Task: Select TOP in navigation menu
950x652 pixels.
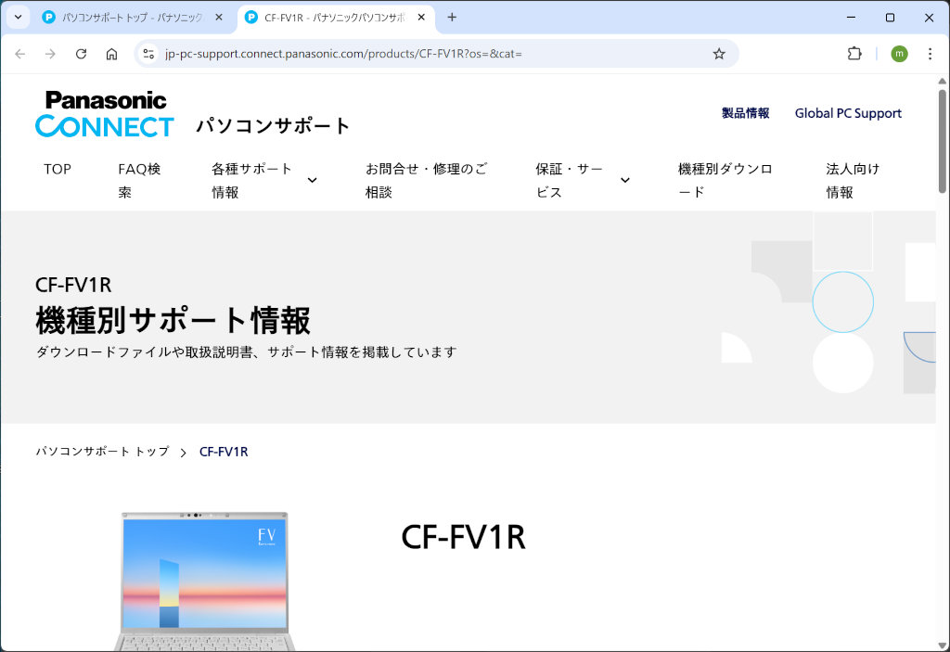Action: click(58, 169)
